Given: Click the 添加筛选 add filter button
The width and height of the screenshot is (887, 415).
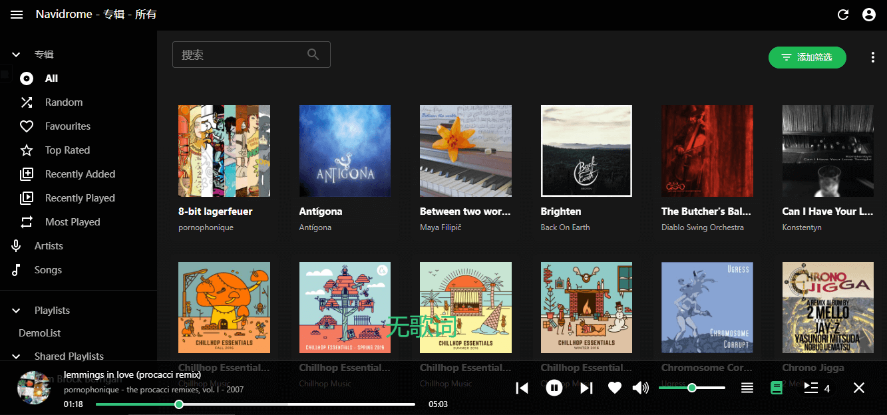Looking at the screenshot, I should 807,58.
